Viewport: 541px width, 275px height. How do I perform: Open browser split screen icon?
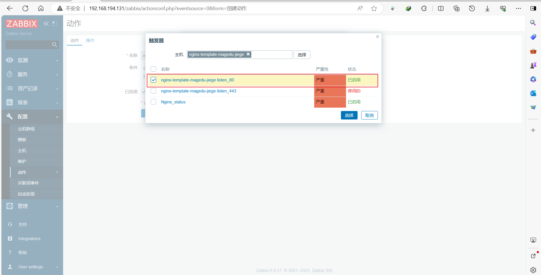click(x=441, y=8)
